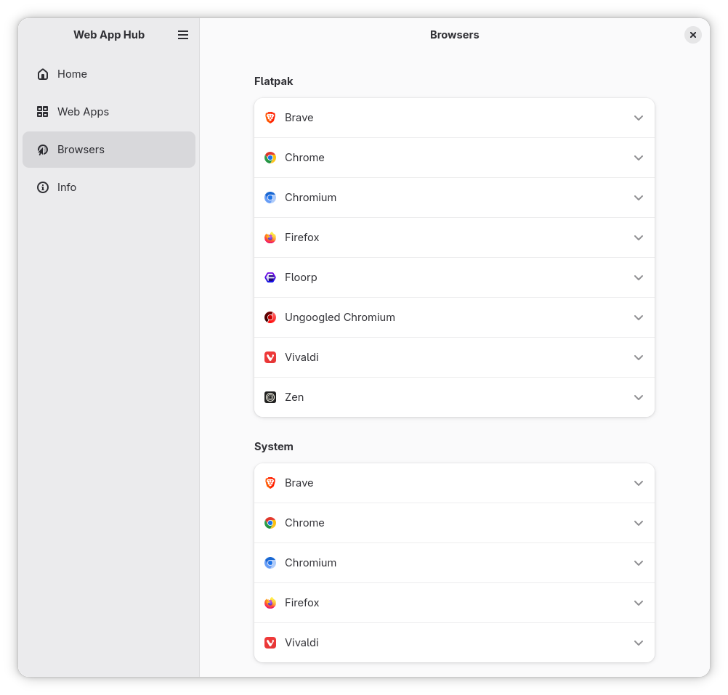Click the Vivaldi icon in Flatpak section
728x695 pixels.
tap(270, 357)
